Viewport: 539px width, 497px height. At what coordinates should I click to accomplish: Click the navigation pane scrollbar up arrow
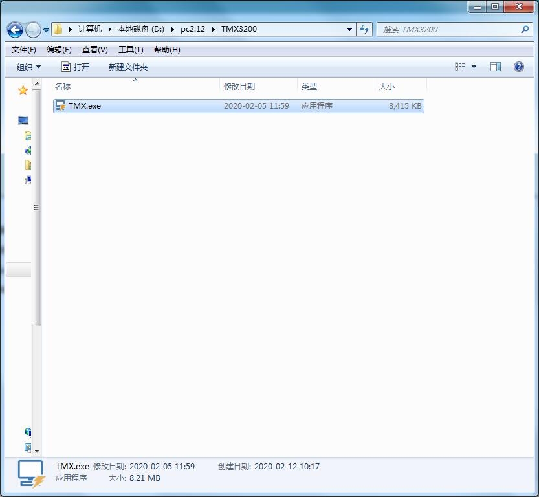37,84
